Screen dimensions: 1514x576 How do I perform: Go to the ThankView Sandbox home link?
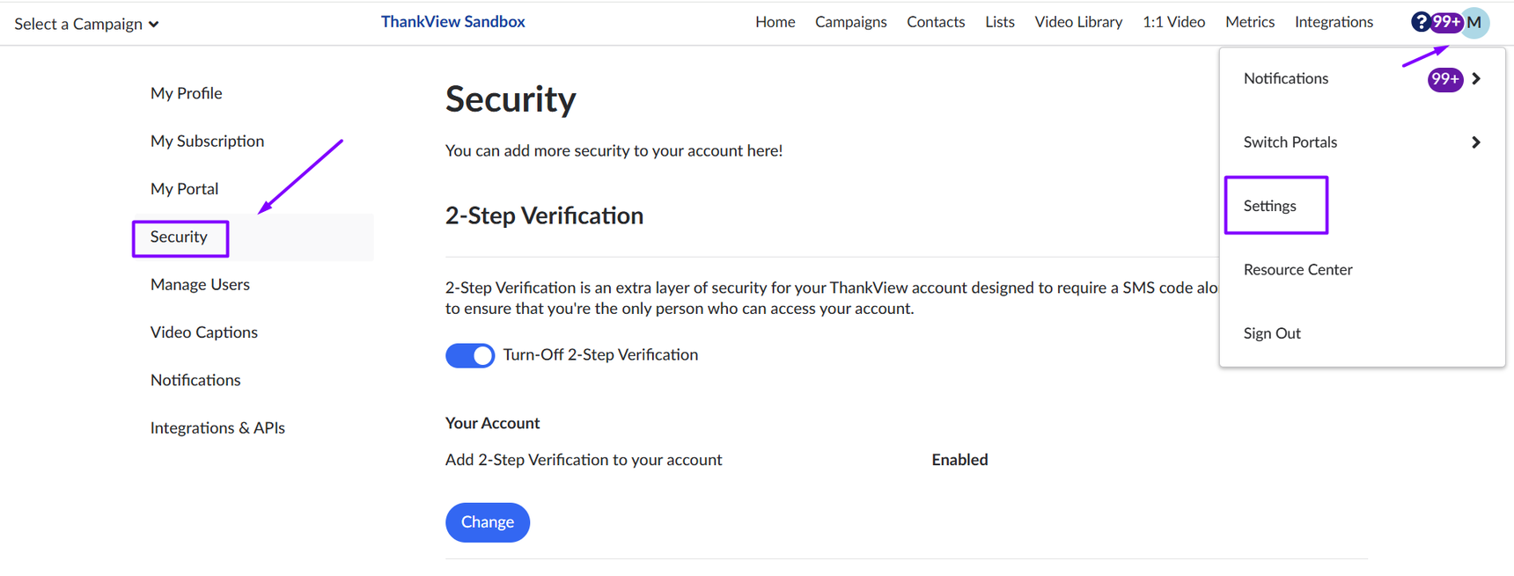[452, 22]
